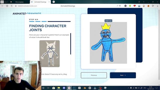Image resolution: width=160 pixels, height=90 pixels.
Task: Click the blue save extension icon
Action: 139,6
